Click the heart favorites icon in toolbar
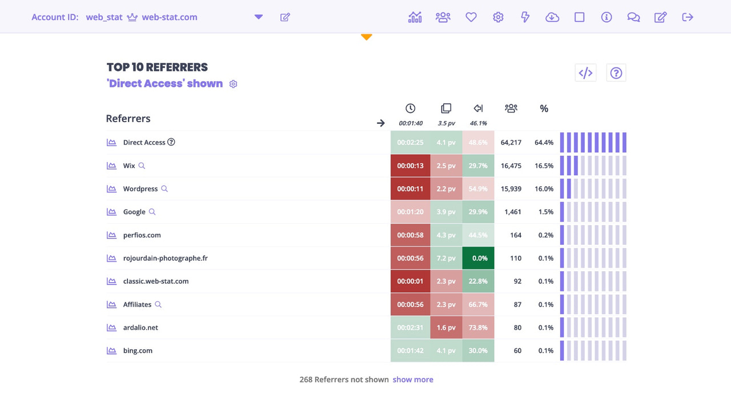Image resolution: width=731 pixels, height=411 pixels. pyautogui.click(x=471, y=17)
